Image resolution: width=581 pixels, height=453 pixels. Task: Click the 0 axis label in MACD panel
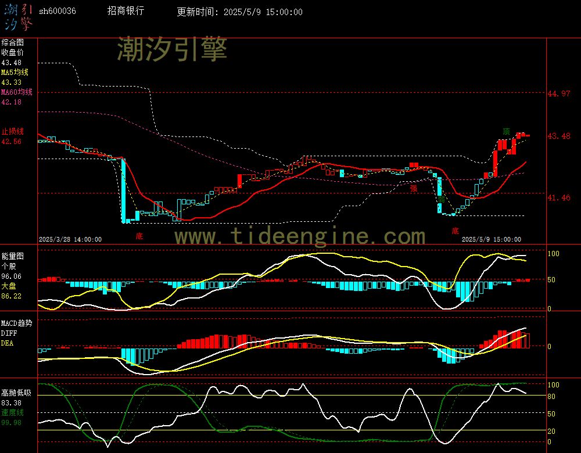click(550, 346)
